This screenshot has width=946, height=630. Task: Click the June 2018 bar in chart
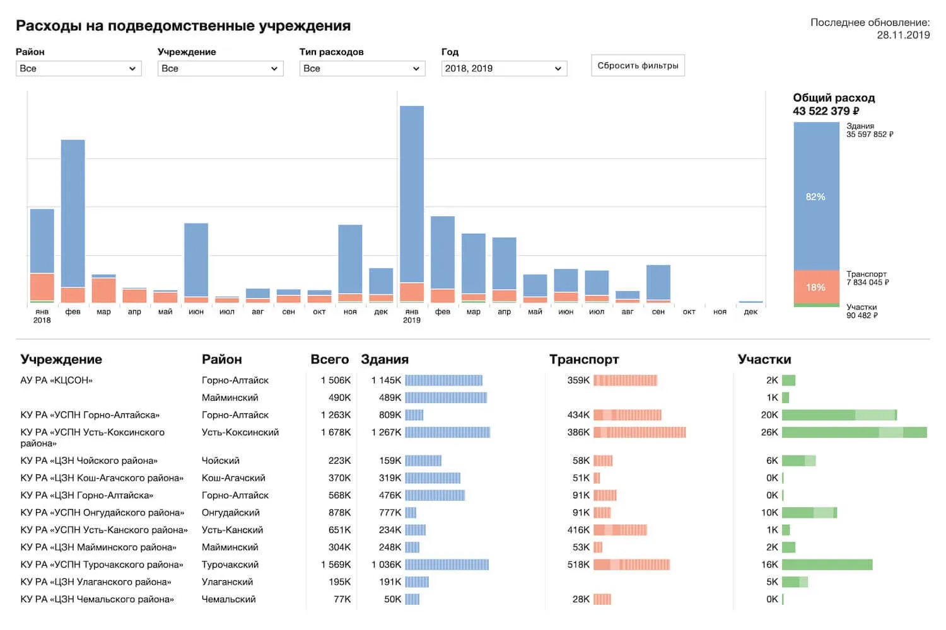196,260
